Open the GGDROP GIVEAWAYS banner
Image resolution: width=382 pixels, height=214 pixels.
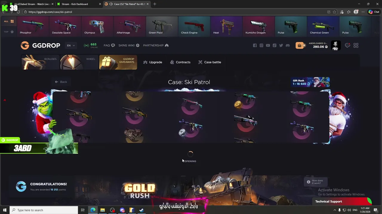point(118,62)
